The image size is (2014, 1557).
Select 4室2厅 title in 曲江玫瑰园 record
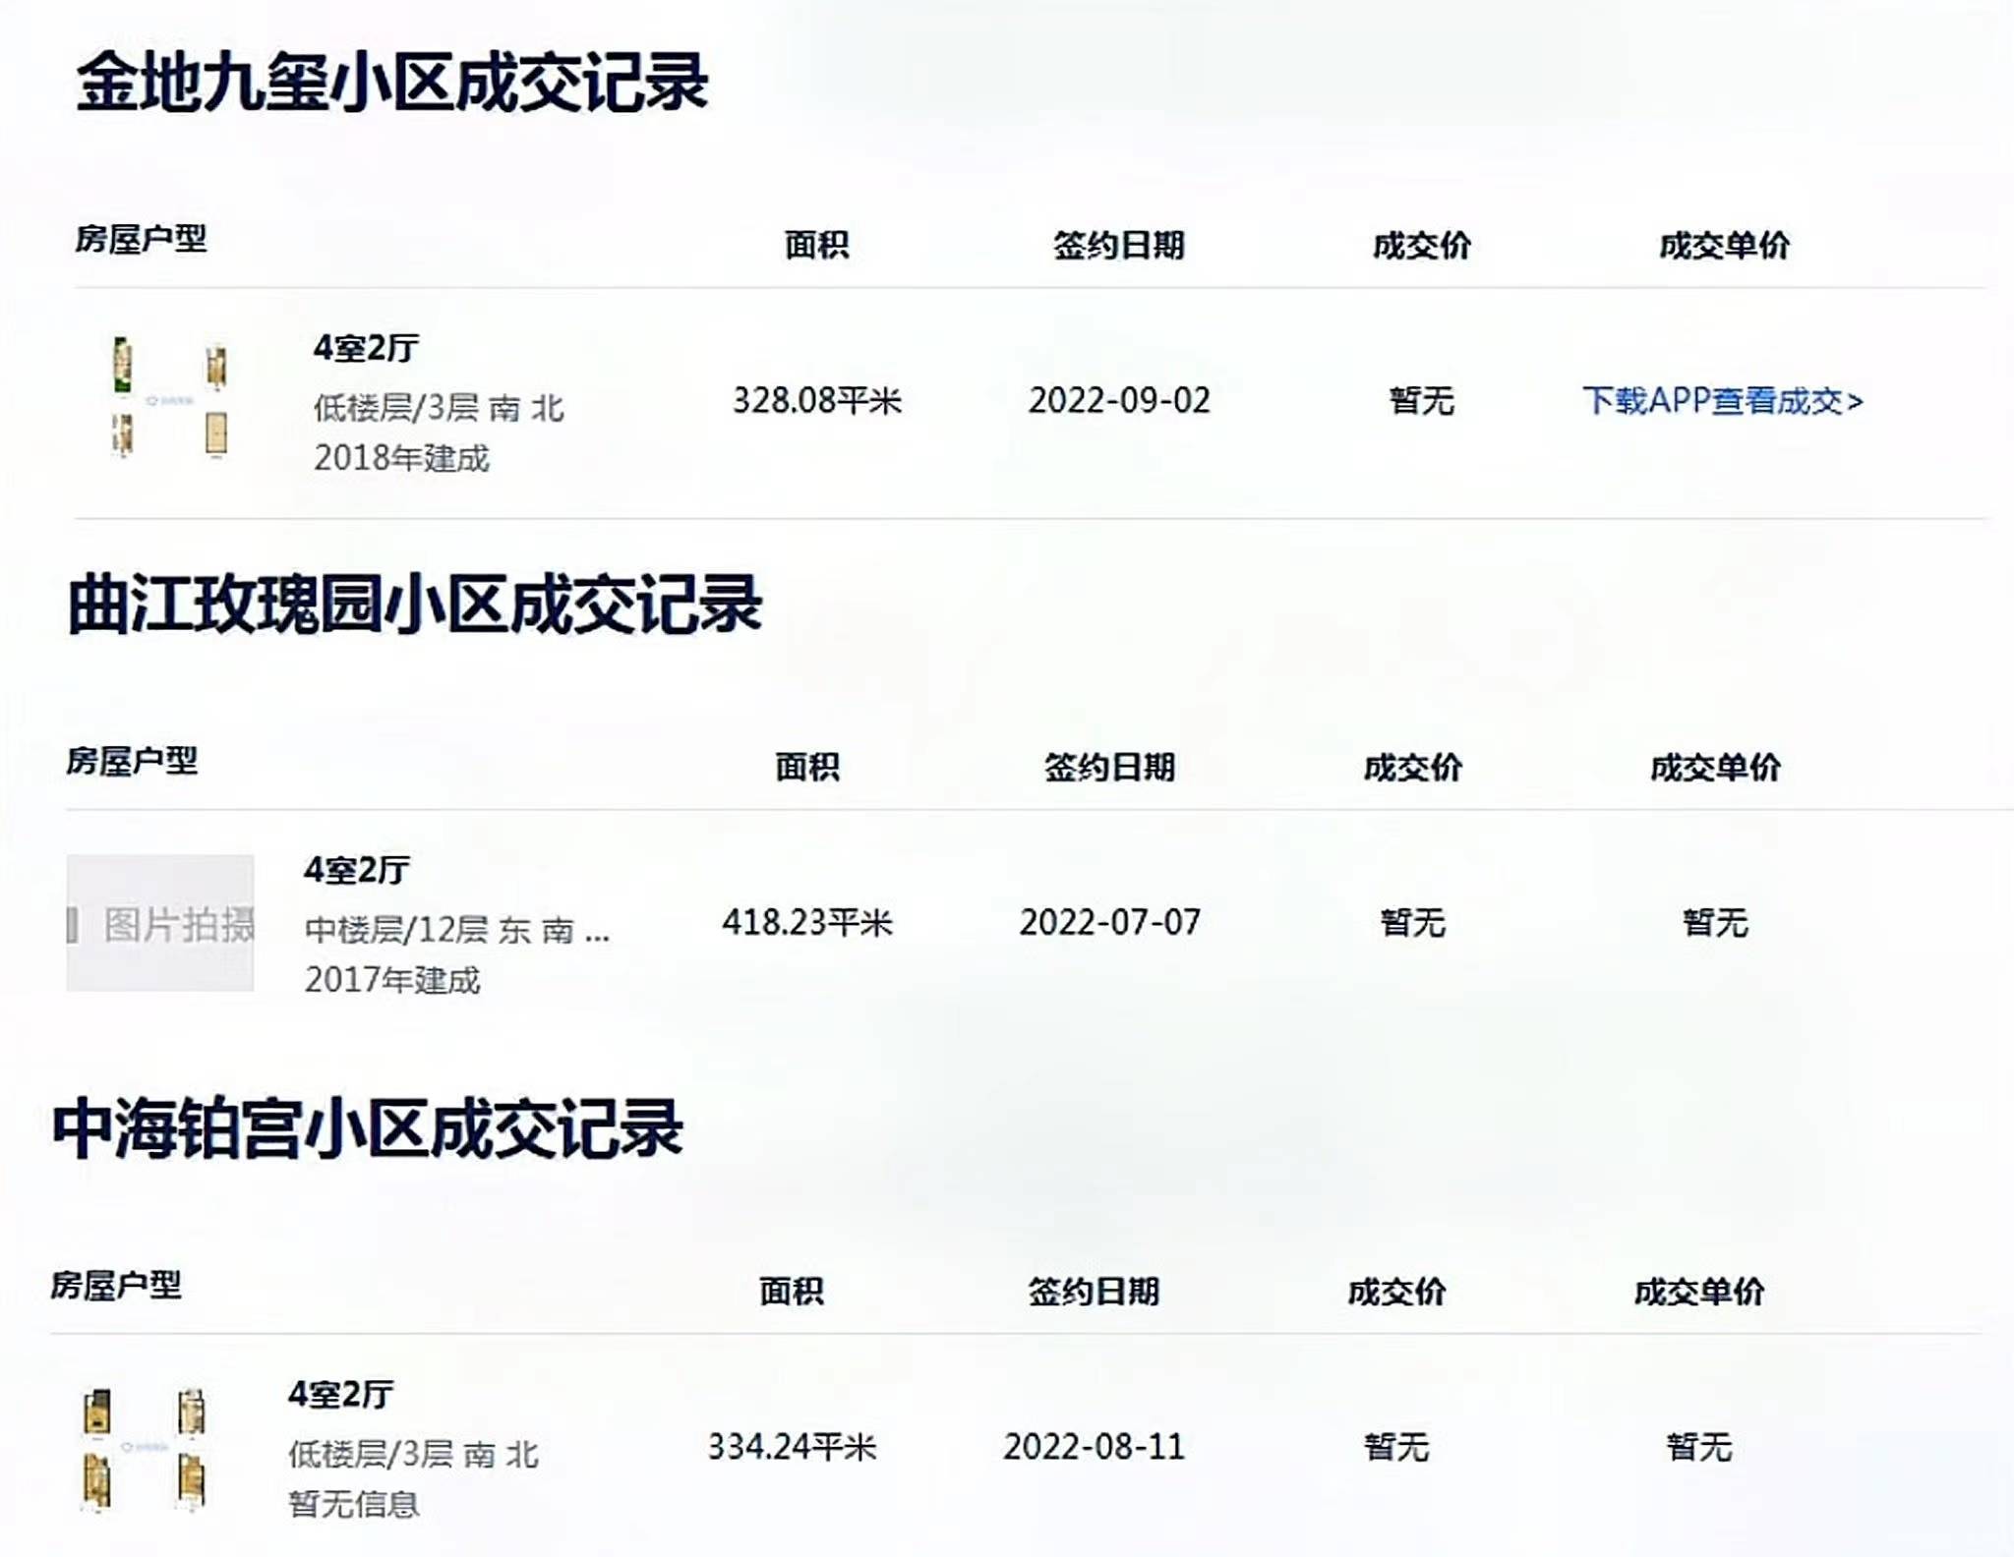[356, 870]
